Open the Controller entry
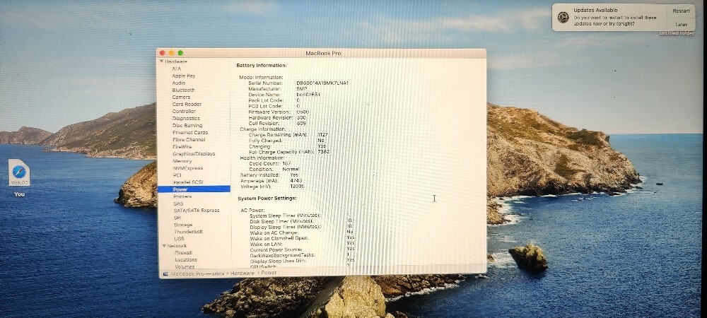 click(184, 111)
